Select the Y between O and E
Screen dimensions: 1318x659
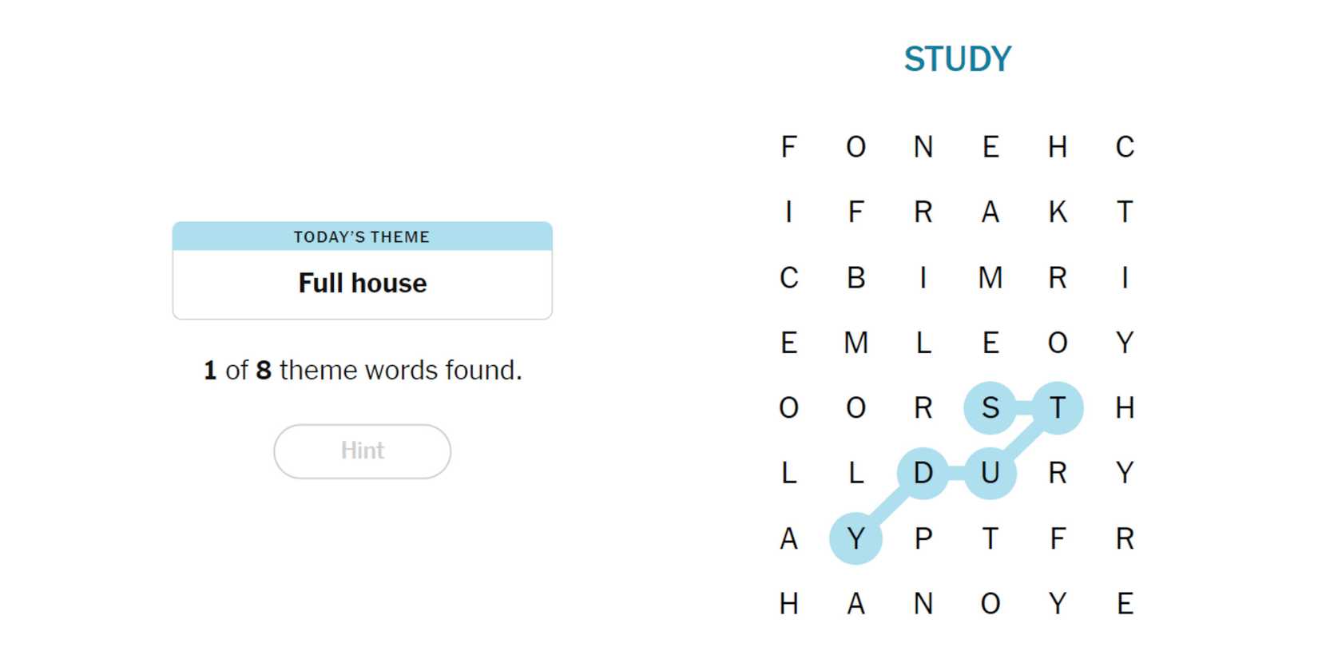pos(1057,604)
